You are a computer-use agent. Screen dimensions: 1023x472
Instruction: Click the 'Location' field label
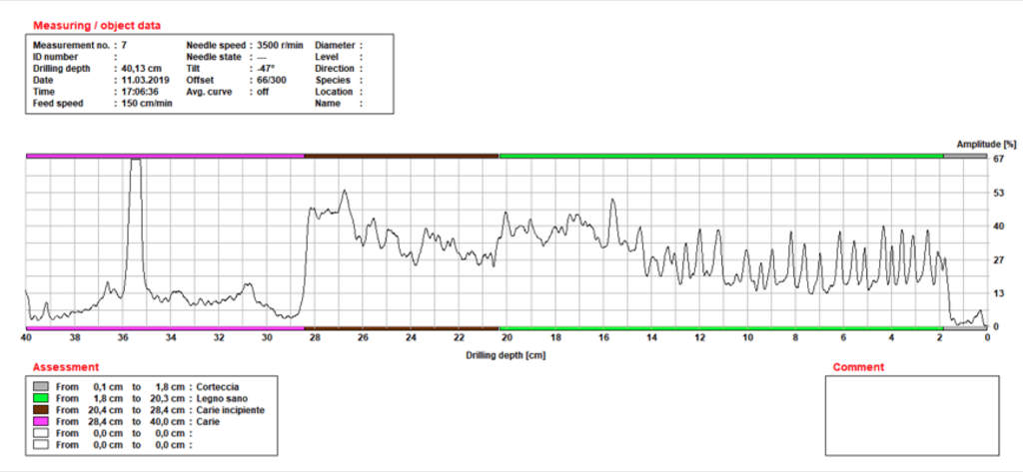pyautogui.click(x=334, y=92)
